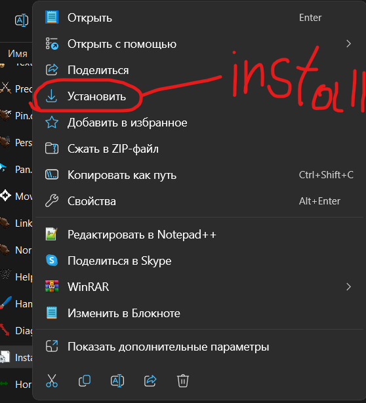Open the WinRAR menu entry

tap(199, 287)
